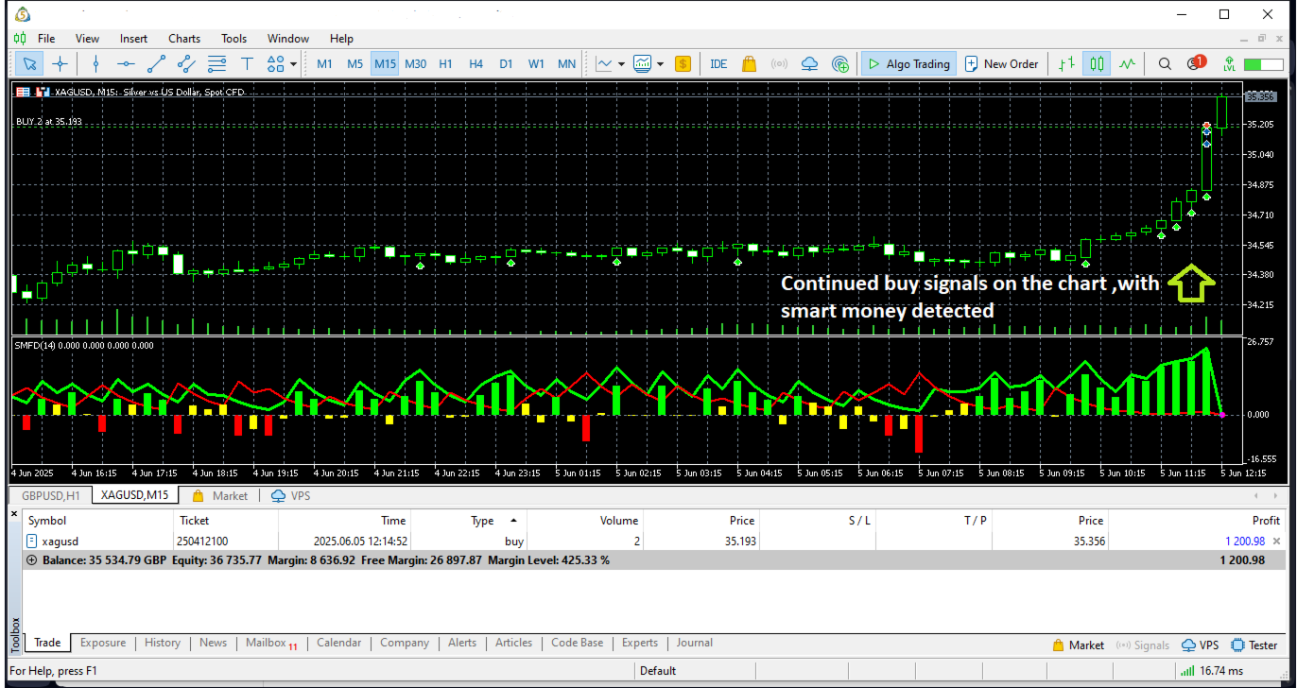Switch chart to candlestick display mode

pyautogui.click(x=1097, y=64)
